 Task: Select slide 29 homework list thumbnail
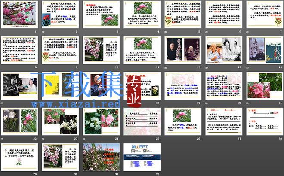(19, 157)
